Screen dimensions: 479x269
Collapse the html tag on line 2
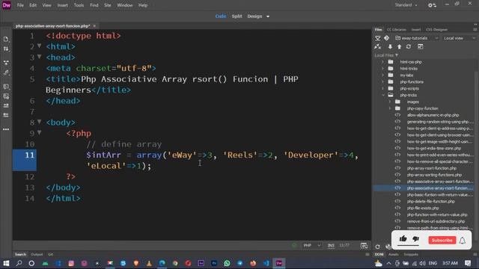point(39,46)
